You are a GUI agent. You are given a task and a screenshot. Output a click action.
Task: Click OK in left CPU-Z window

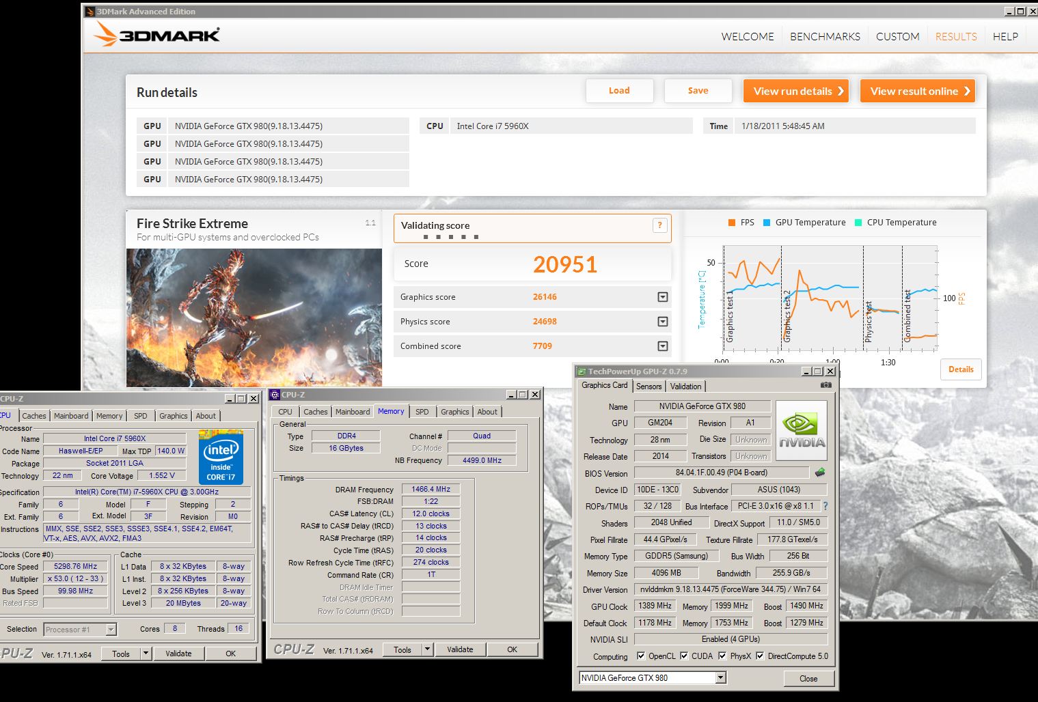click(x=231, y=654)
